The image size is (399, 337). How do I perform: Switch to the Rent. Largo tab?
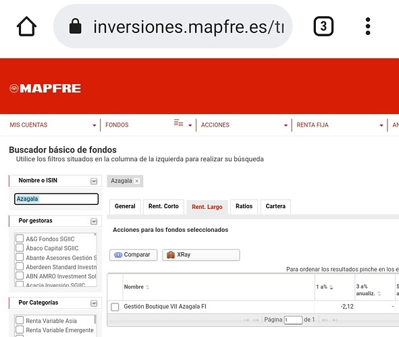tap(207, 207)
